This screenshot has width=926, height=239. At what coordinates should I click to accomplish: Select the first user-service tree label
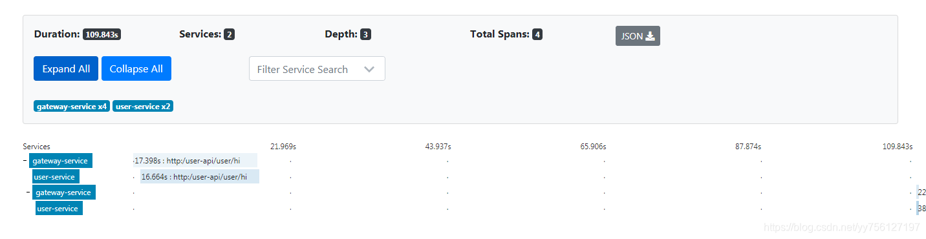pyautogui.click(x=56, y=177)
